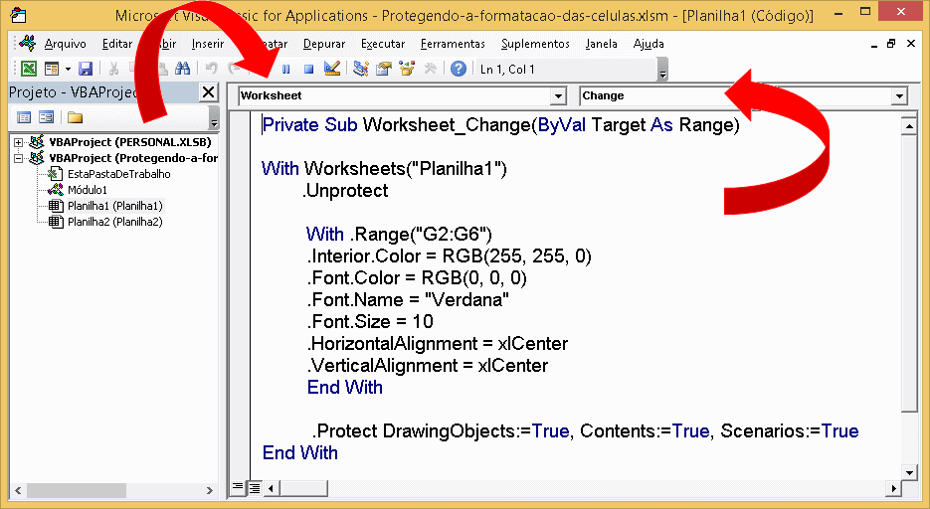
Task: Click Project panel scroll-left arrow
Action: pos(18,491)
